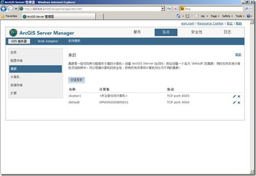The height and width of the screenshot is (176, 256).
Task: Switch to the 服务 Services tab
Action: (137, 32)
